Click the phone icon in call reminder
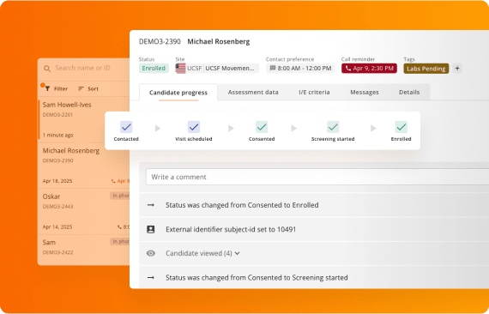 point(348,69)
